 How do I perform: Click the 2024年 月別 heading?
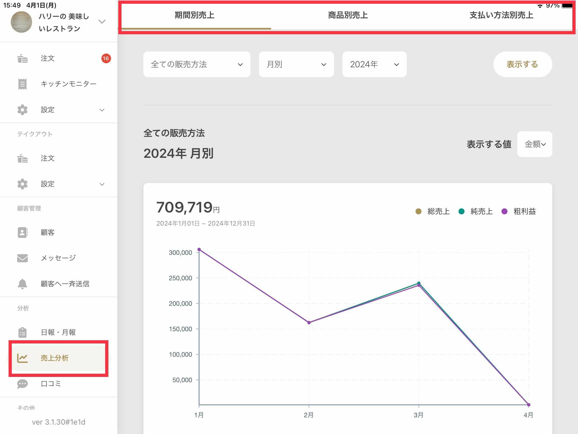(178, 154)
